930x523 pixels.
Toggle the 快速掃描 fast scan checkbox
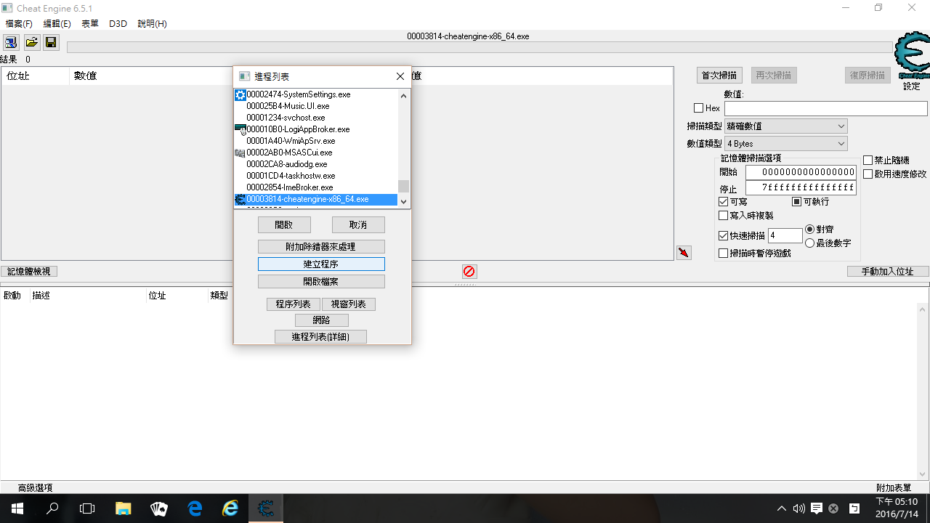(x=723, y=235)
